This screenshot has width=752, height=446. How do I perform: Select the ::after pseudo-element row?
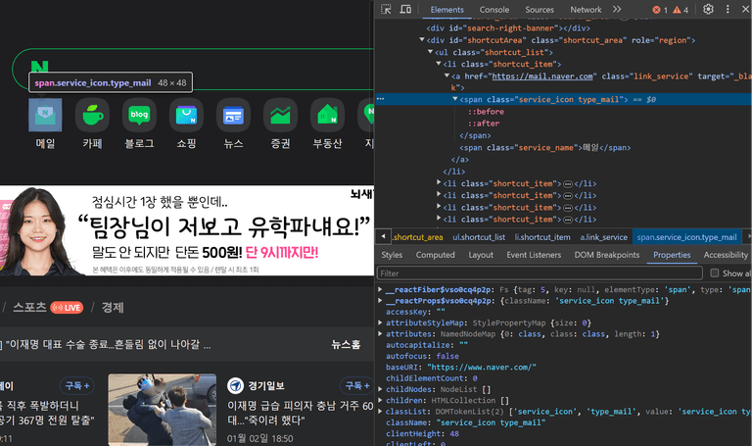click(x=484, y=124)
